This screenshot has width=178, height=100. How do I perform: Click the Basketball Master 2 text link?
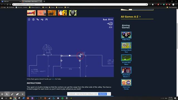pos(126,76)
